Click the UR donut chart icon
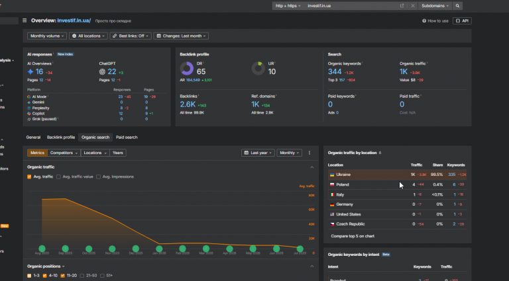 [258, 69]
